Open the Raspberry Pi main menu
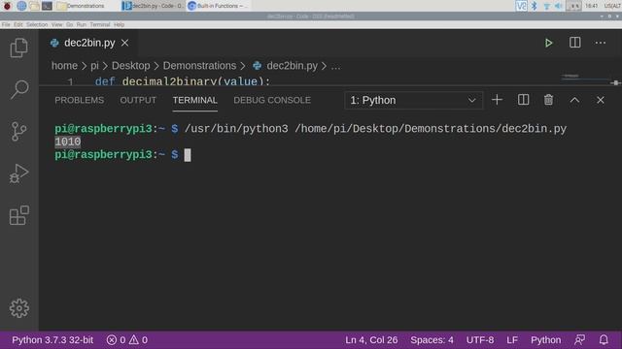 (x=7, y=6)
